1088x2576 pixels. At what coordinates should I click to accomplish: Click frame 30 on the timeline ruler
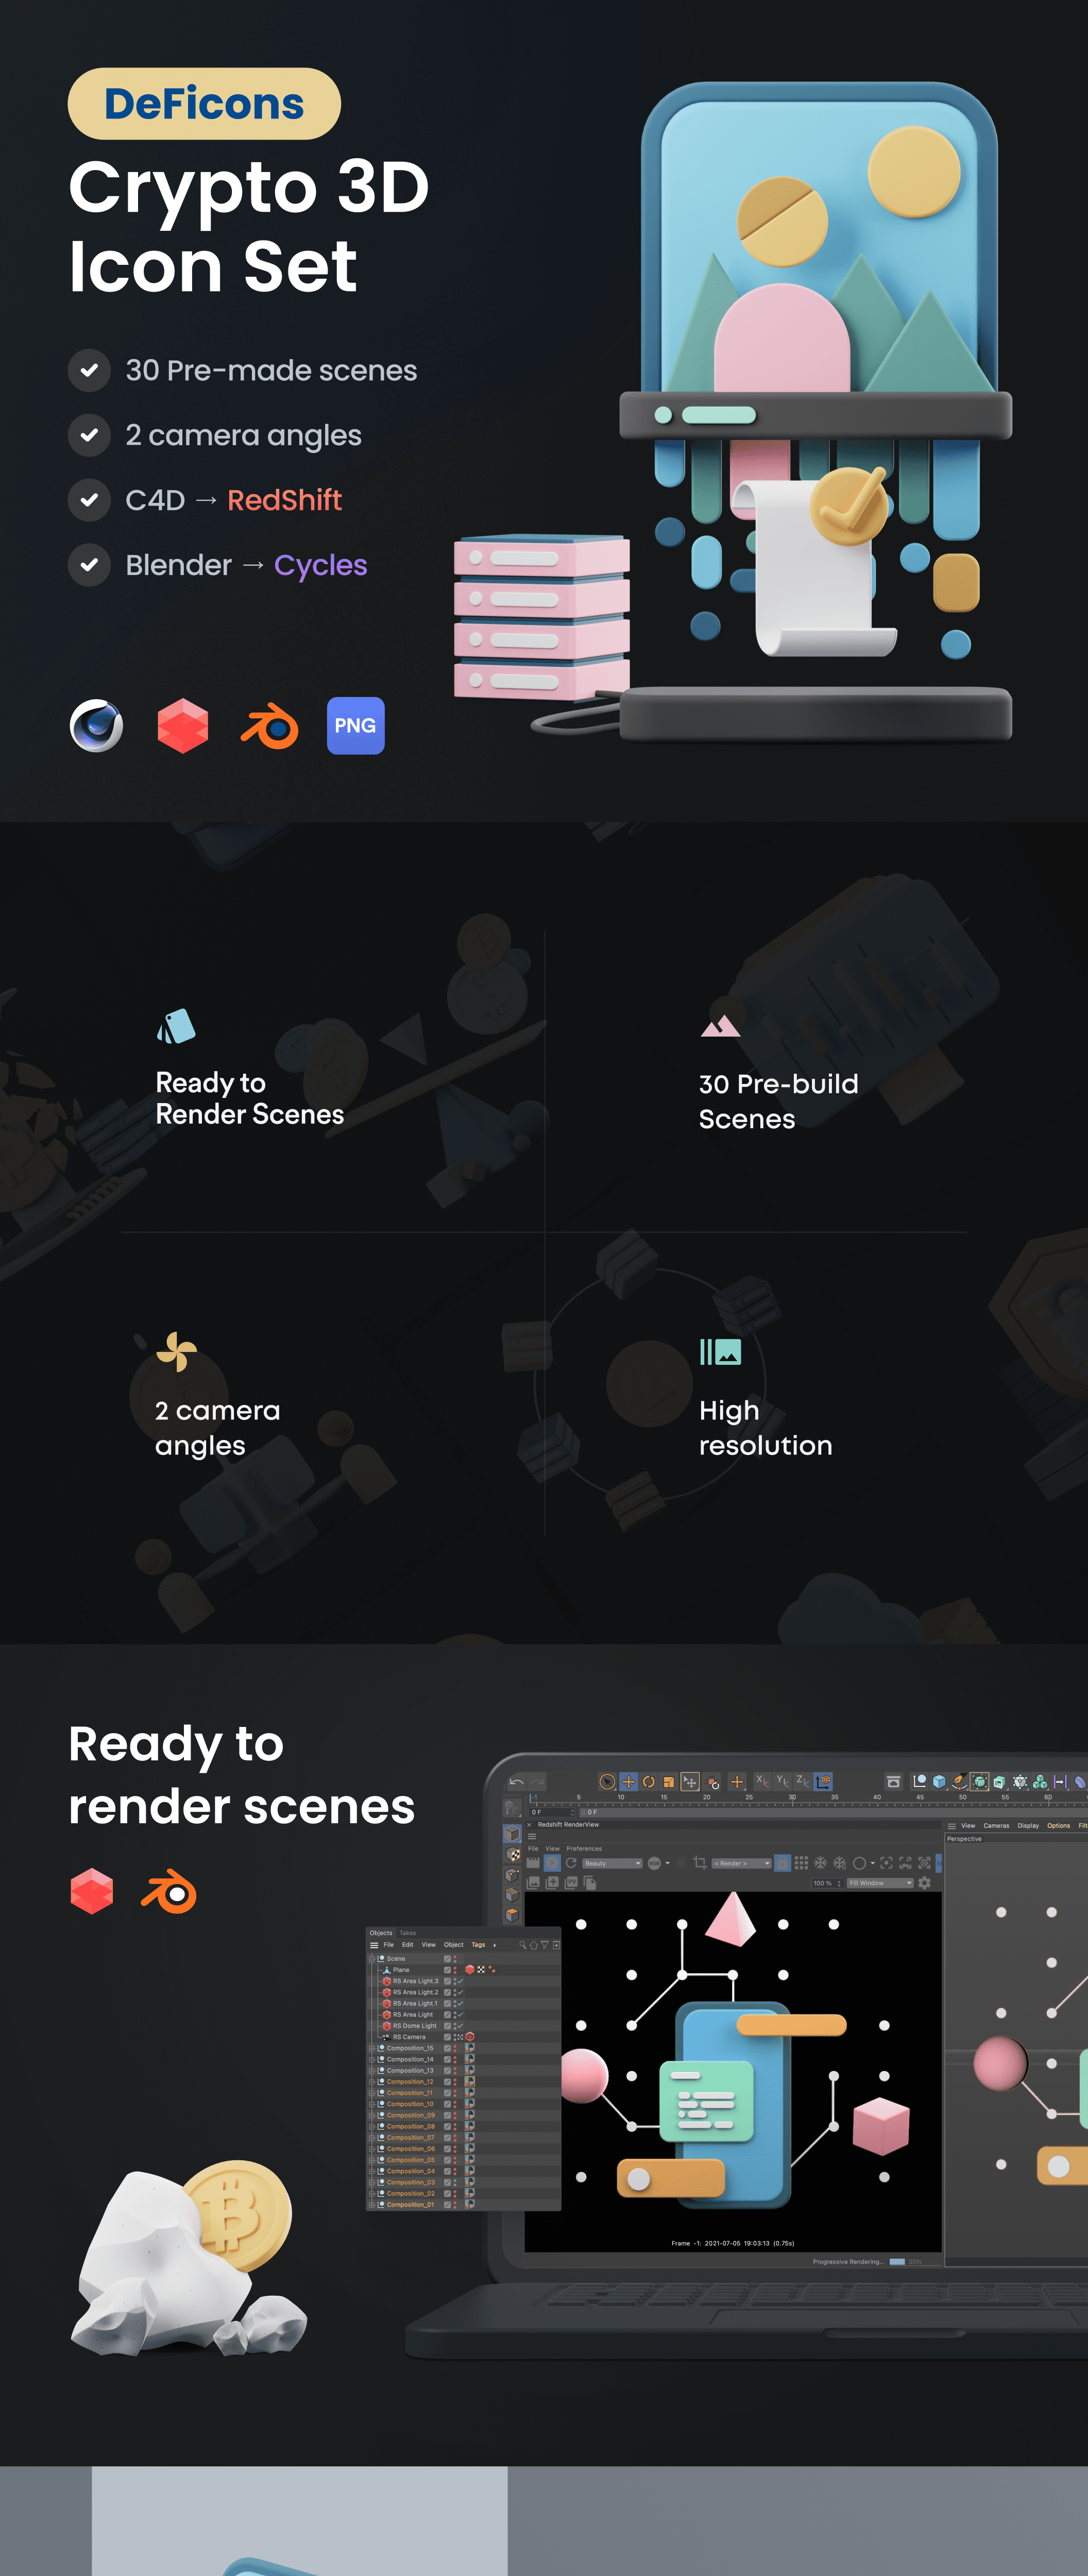(792, 1797)
